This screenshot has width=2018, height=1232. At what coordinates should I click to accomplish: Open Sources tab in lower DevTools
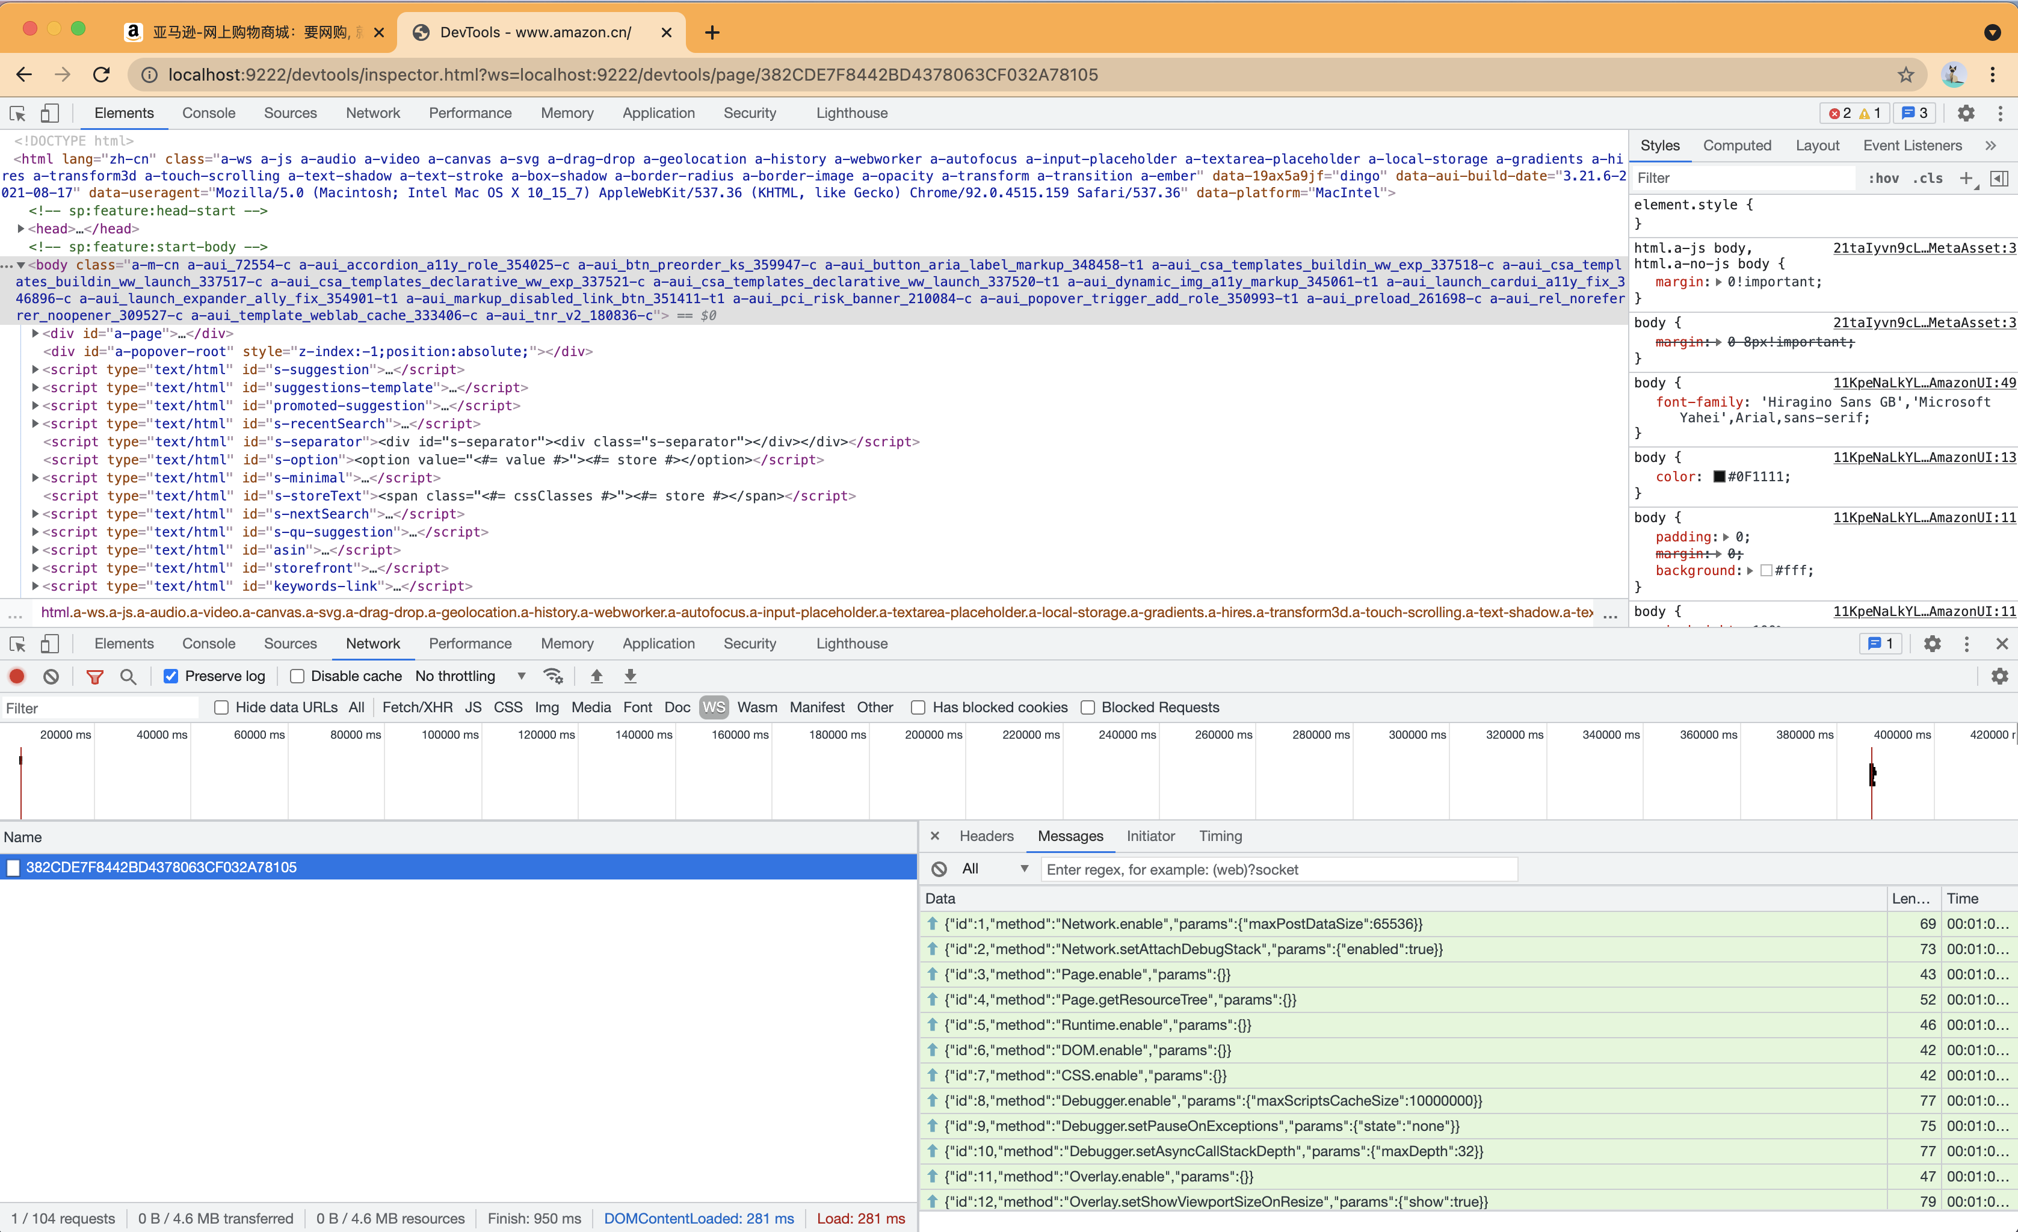click(290, 644)
